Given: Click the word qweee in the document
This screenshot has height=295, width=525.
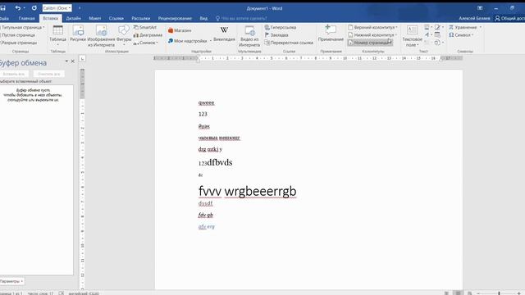Looking at the screenshot, I should pyautogui.click(x=206, y=102).
